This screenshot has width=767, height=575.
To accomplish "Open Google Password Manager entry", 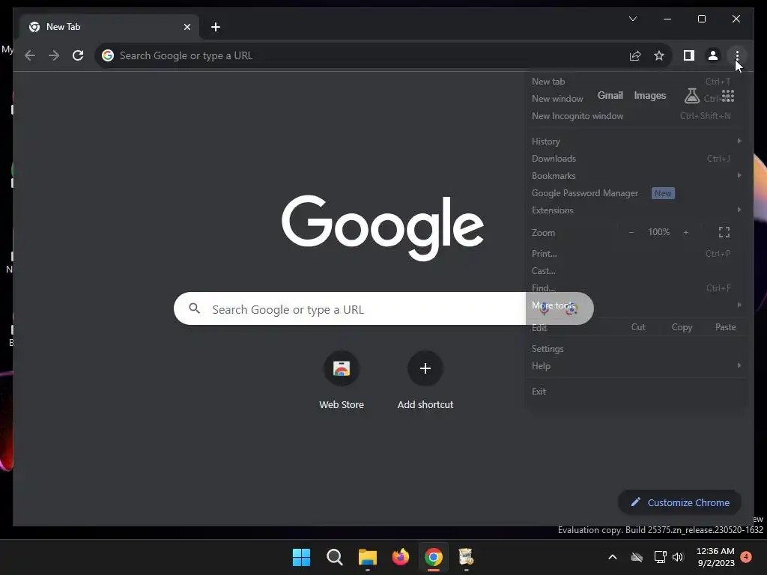I will (635, 193).
